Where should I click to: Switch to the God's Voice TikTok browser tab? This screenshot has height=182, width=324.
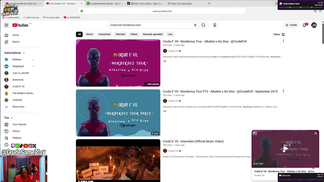point(146,4)
